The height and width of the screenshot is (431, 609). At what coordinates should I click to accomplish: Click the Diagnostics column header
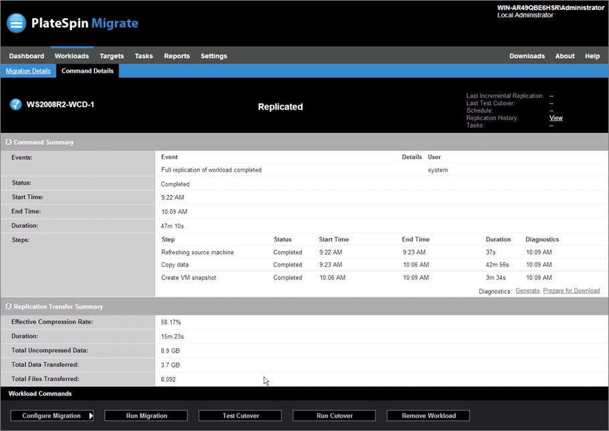(542, 240)
